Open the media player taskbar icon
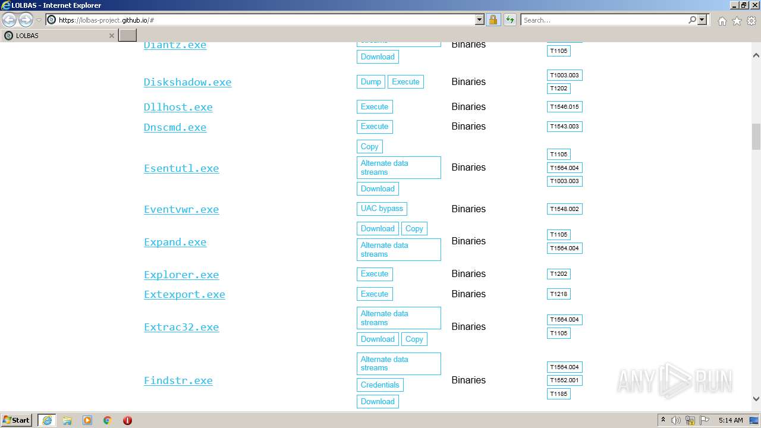This screenshot has width=761, height=428. 87,420
